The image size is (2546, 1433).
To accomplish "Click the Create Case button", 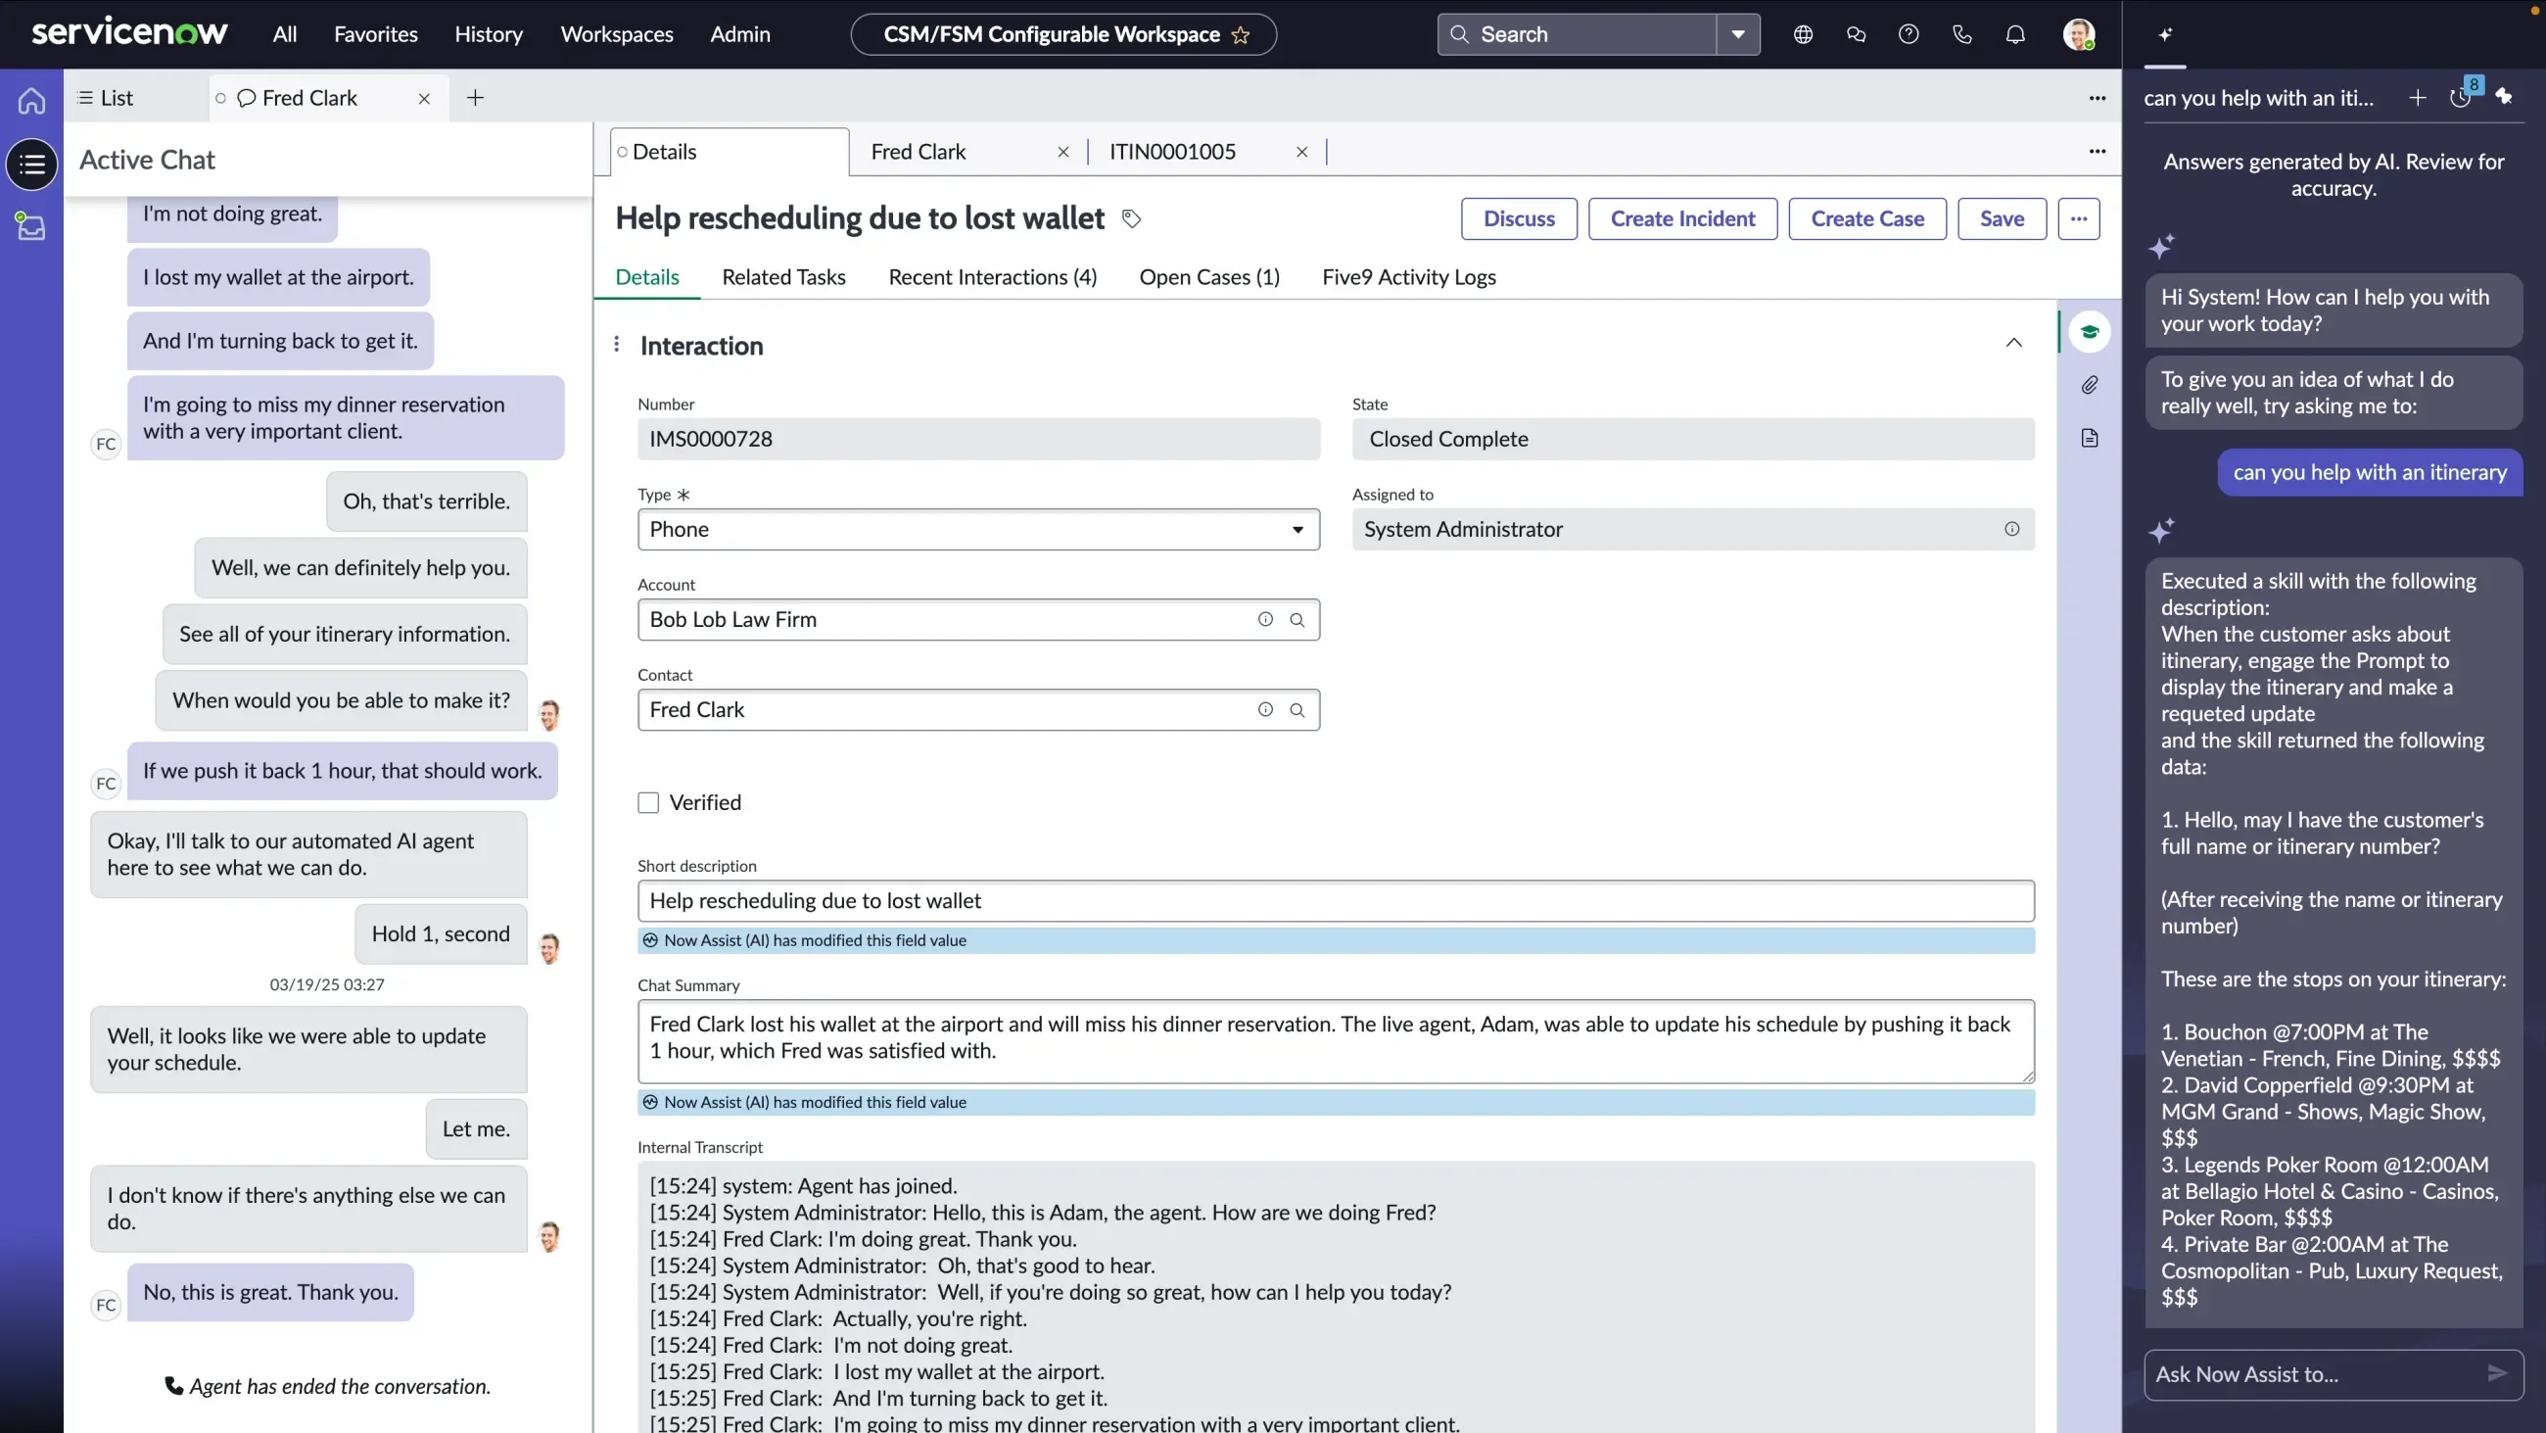I will [x=1867, y=218].
